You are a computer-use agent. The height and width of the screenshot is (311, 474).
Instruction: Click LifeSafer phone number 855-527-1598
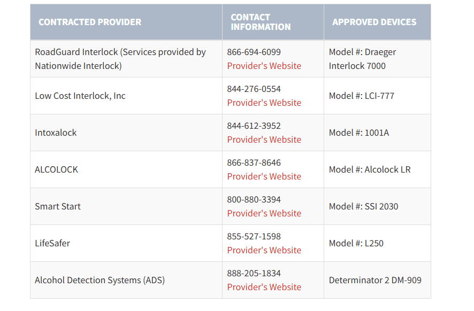254,236
